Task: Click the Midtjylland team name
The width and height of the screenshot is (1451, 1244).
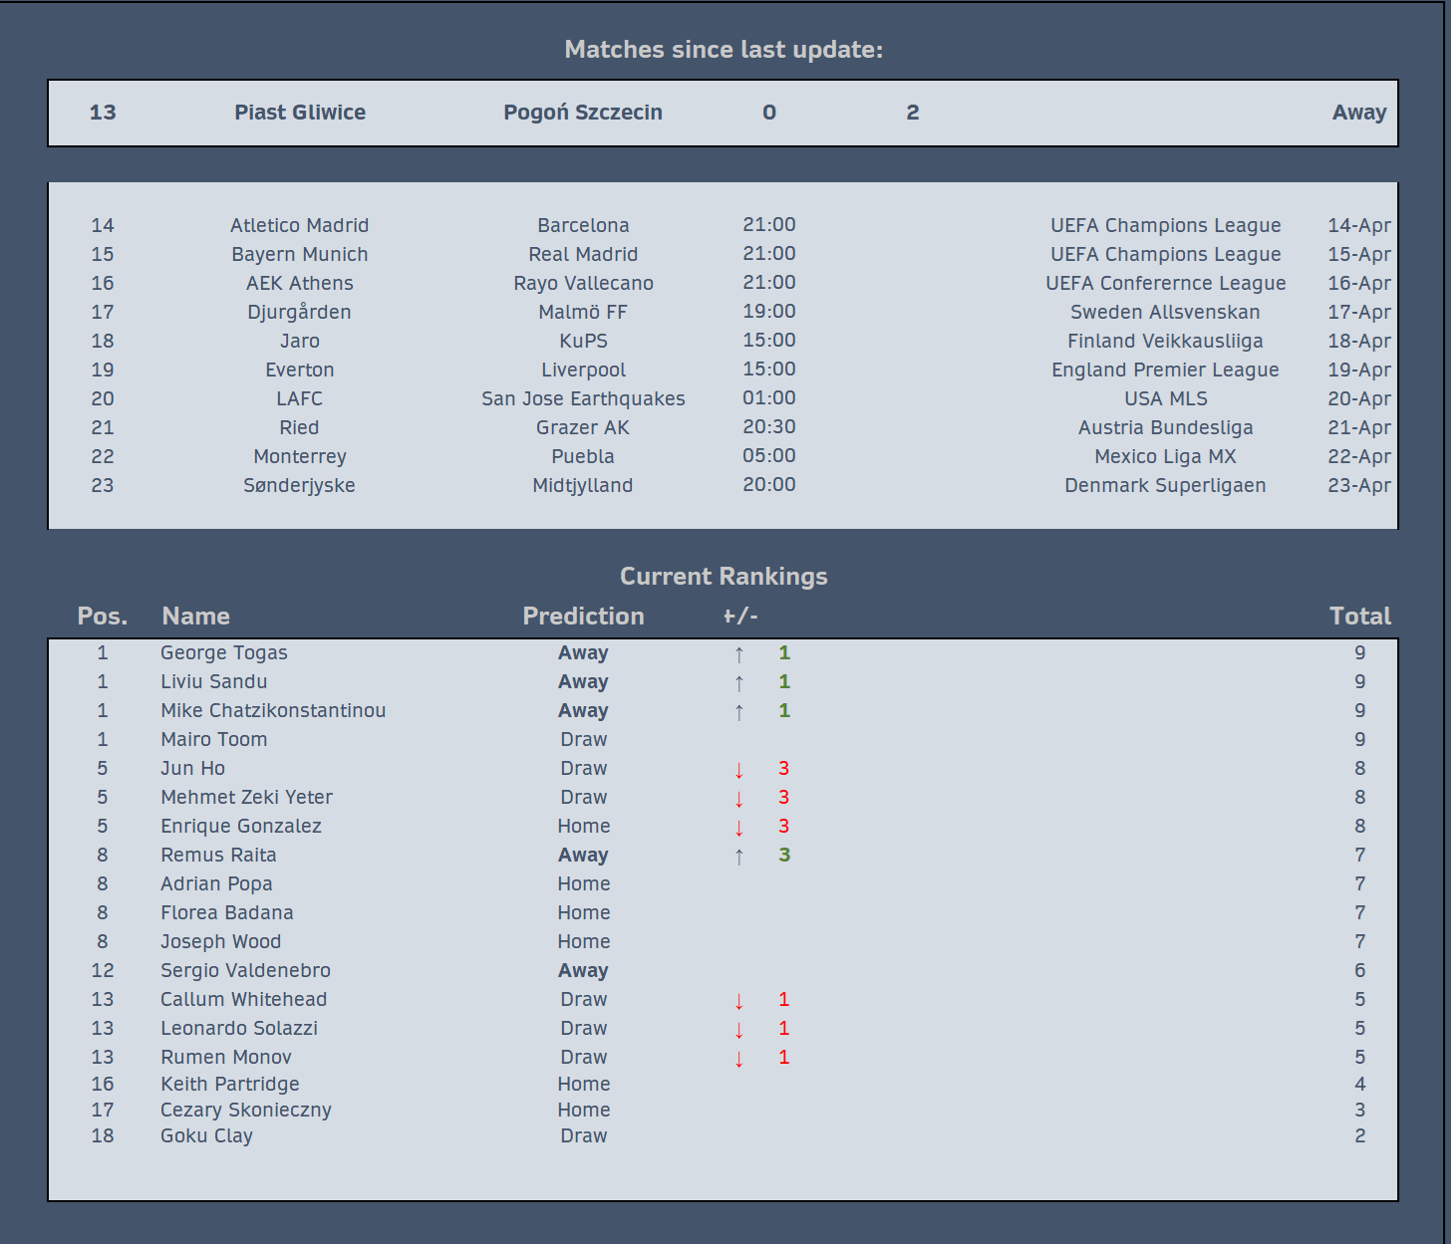Action: (583, 485)
